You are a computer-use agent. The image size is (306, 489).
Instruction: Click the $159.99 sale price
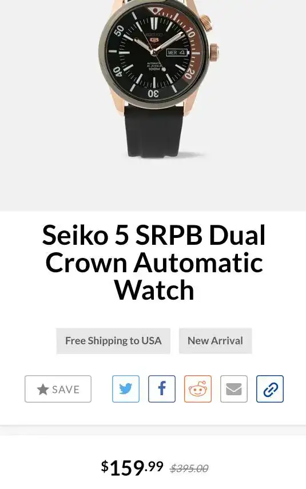(132, 467)
